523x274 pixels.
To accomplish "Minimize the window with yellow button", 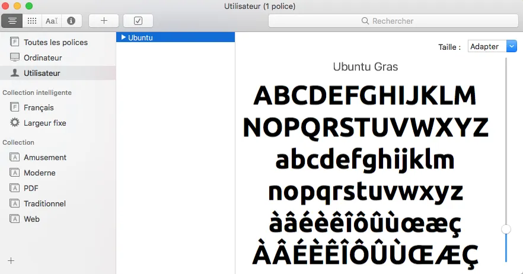I will pyautogui.click(x=17, y=6).
